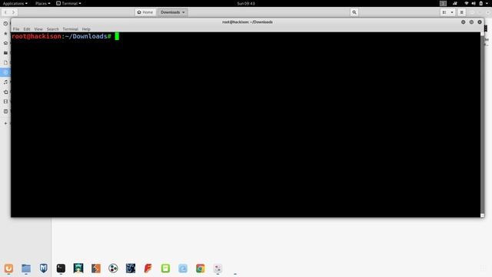
Task: Go to Home in Files sidebar
Action: [5, 43]
